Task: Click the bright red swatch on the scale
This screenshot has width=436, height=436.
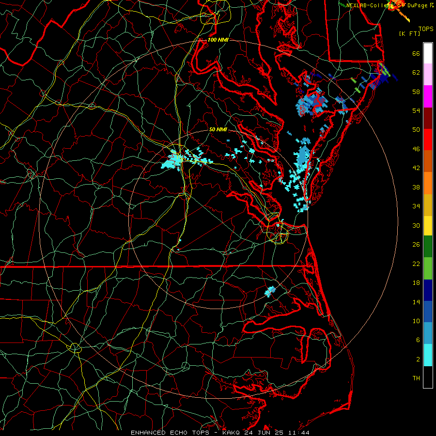Action: click(428, 140)
